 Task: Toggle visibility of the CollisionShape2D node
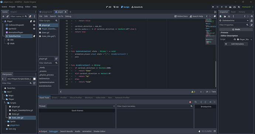pyautogui.click(x=34, y=25)
